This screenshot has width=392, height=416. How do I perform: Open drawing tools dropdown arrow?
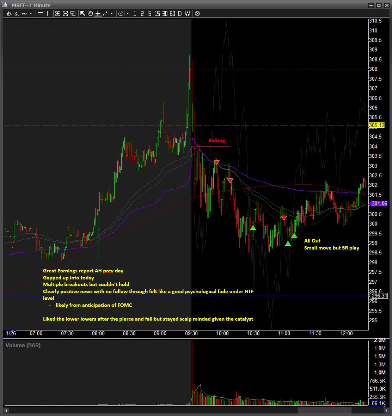112,13
